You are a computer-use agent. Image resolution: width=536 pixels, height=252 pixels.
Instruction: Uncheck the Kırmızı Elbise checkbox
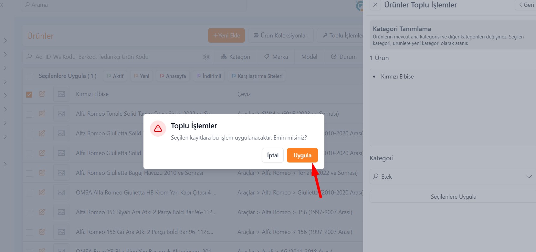click(29, 95)
